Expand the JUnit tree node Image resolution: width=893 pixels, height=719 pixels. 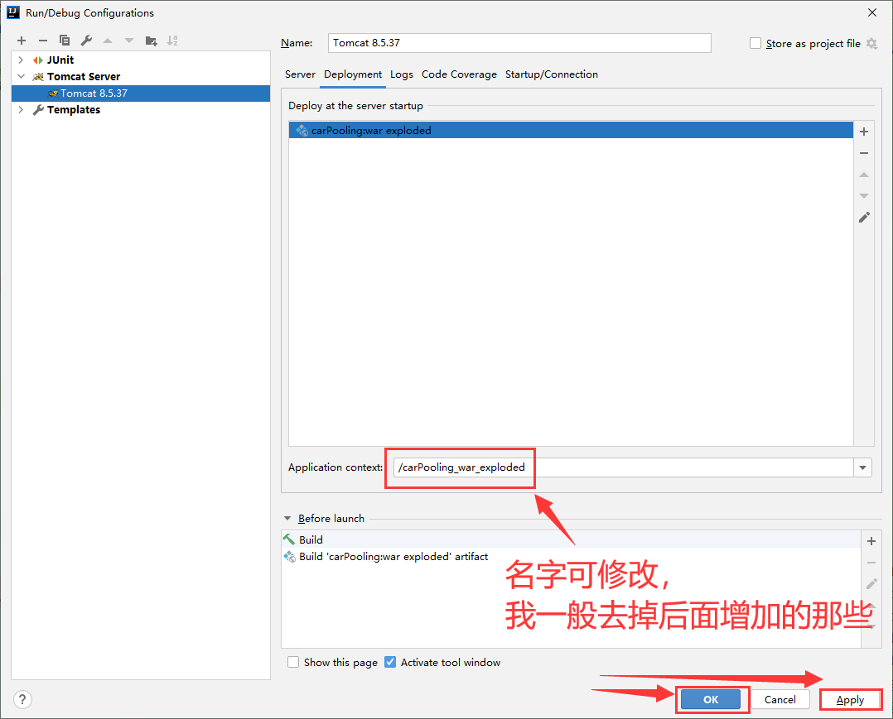(20, 60)
